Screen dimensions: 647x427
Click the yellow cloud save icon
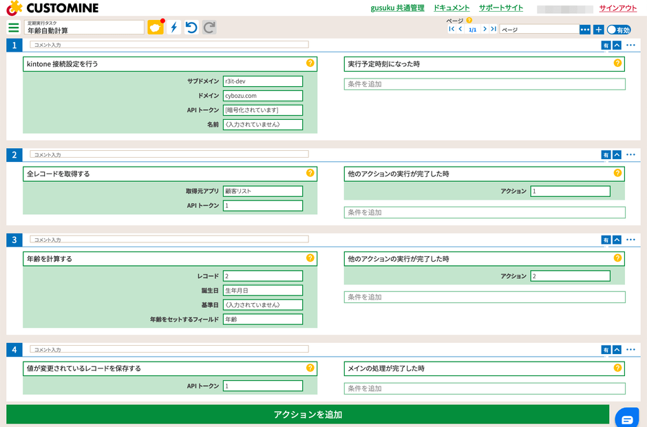click(x=155, y=27)
